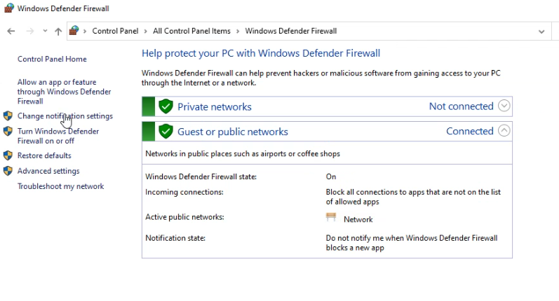Click Block all connections value text
559x301 pixels.
pos(413,197)
